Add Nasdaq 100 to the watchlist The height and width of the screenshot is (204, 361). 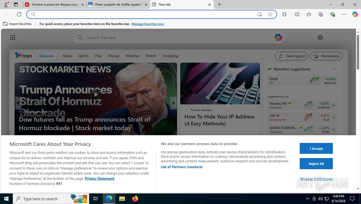334,105
